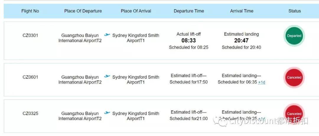Select flight number CZ0601
The width and height of the screenshot is (319, 136).
tap(30, 77)
